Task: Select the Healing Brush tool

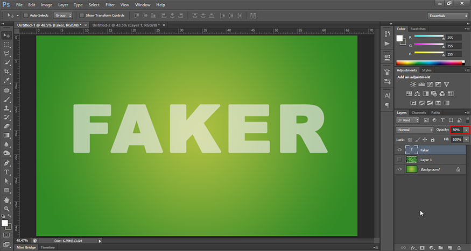Action: click(x=6, y=90)
